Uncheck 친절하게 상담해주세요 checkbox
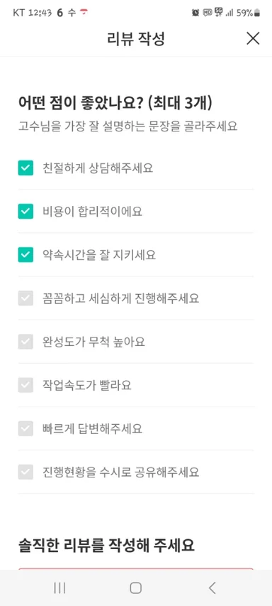Screen dimensions: 272x606 (x=25, y=168)
